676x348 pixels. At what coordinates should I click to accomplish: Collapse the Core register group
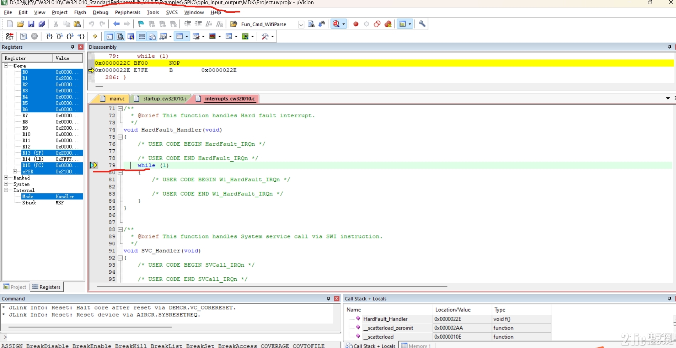click(x=6, y=65)
